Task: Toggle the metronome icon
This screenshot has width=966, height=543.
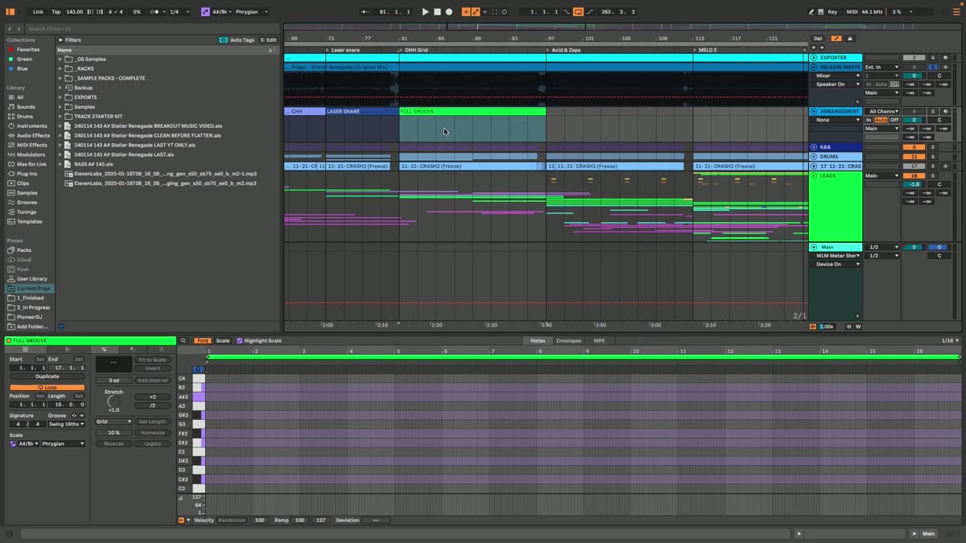Action: tap(155, 12)
